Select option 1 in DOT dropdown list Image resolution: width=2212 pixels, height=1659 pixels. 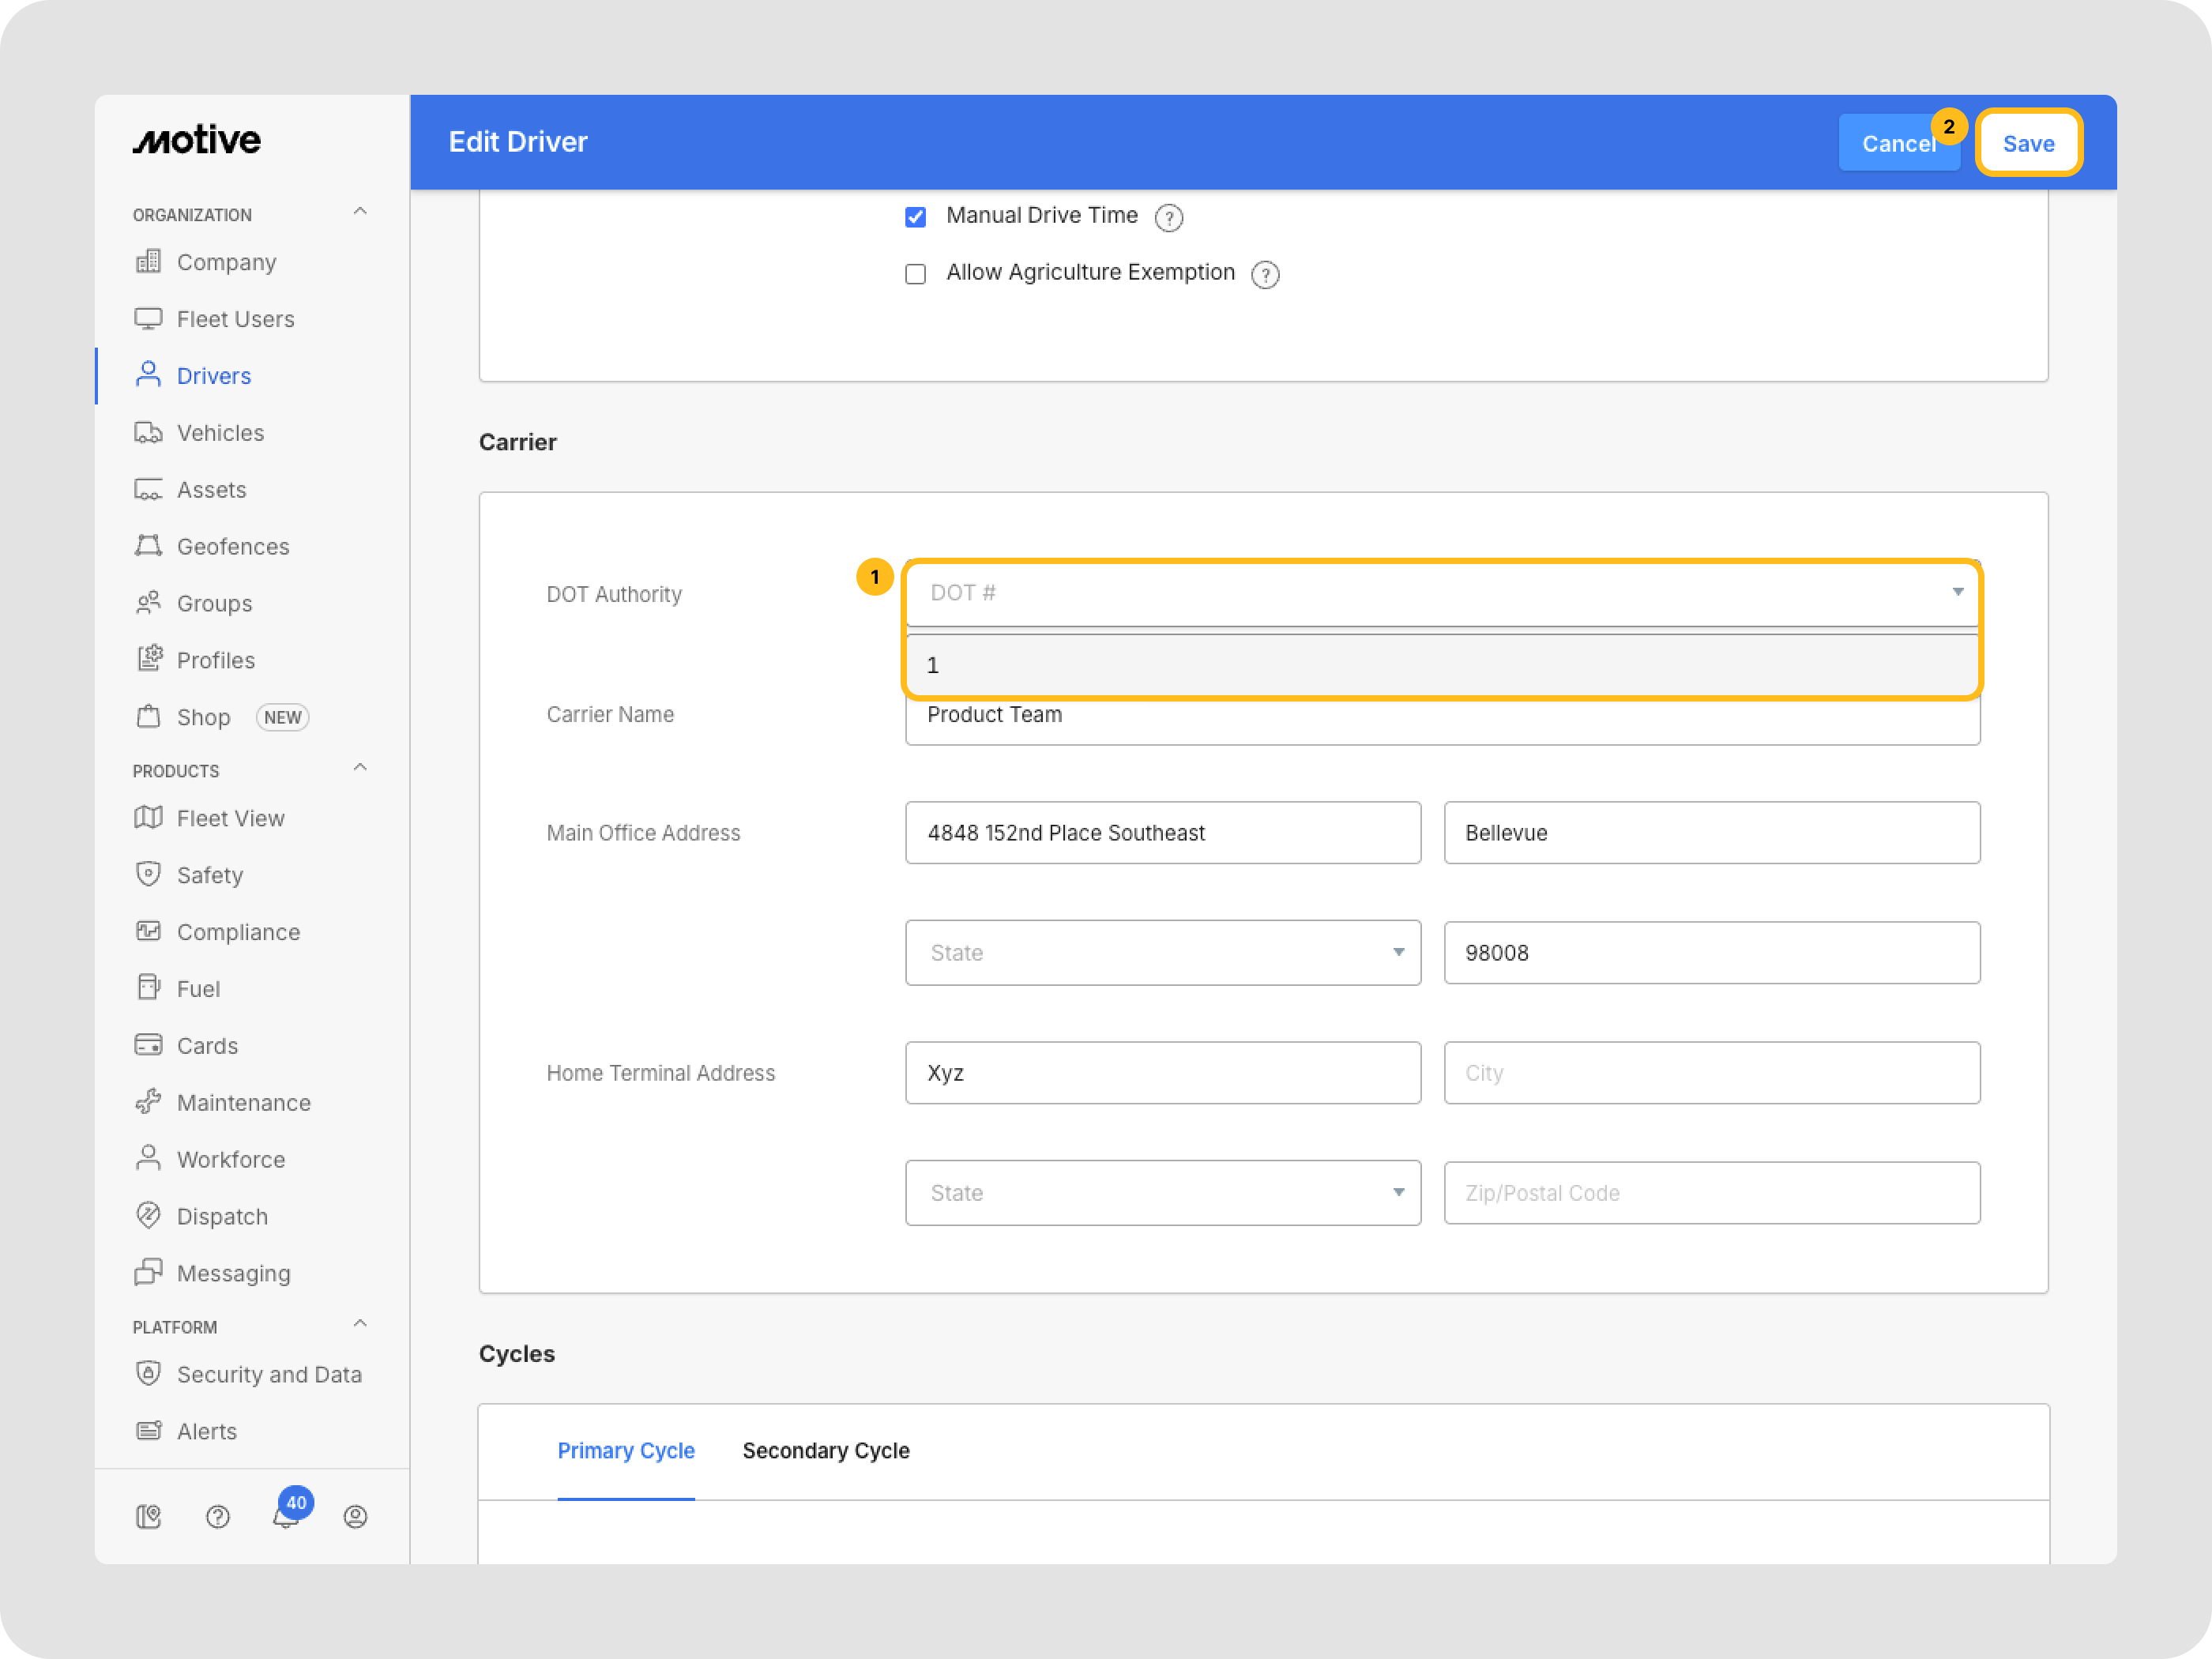(x=1441, y=665)
